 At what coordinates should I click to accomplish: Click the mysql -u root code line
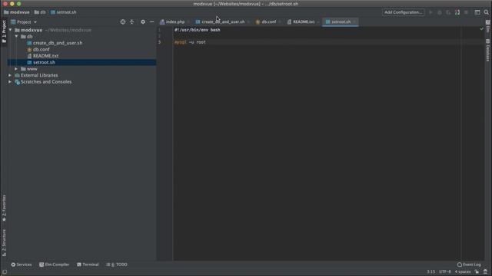tap(190, 42)
